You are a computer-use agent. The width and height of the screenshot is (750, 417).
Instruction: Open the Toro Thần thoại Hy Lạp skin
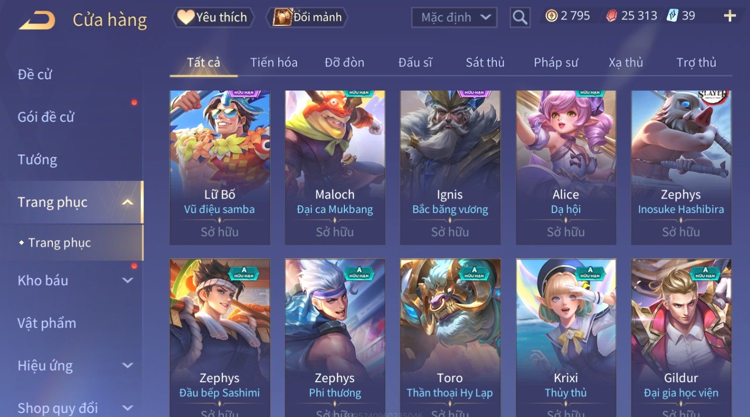(450, 337)
